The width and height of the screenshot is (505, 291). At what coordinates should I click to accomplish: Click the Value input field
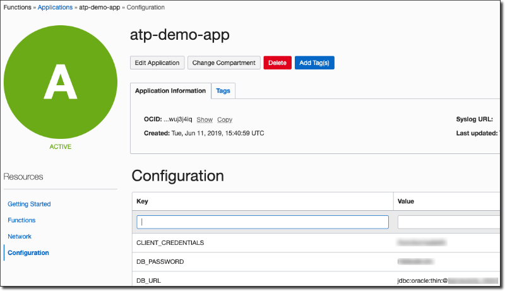pyautogui.click(x=449, y=222)
